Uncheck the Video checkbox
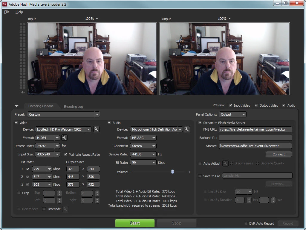306x230 pixels. coord(16,122)
